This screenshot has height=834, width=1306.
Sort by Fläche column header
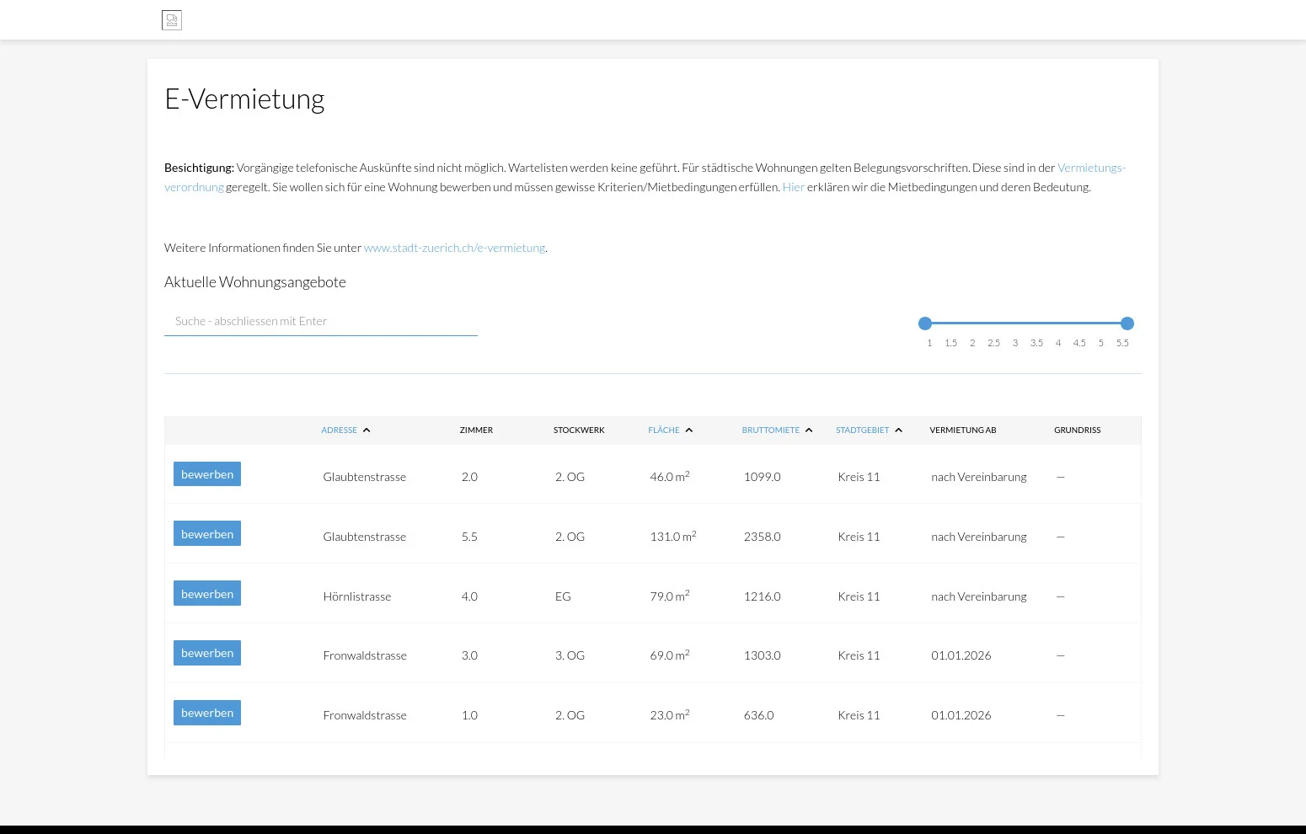coord(663,430)
